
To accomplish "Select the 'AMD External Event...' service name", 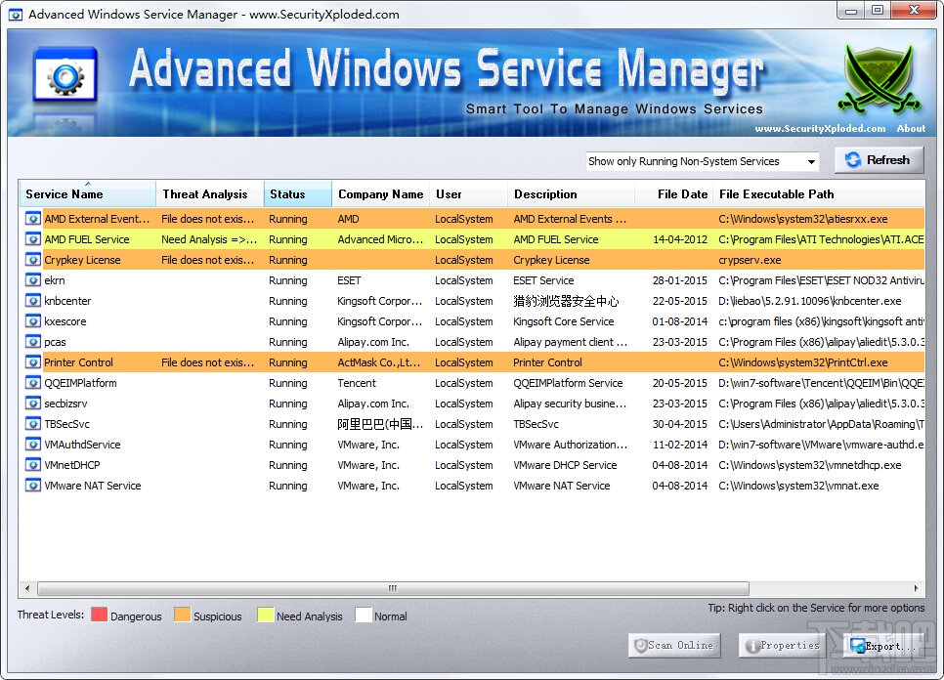I will pos(97,219).
